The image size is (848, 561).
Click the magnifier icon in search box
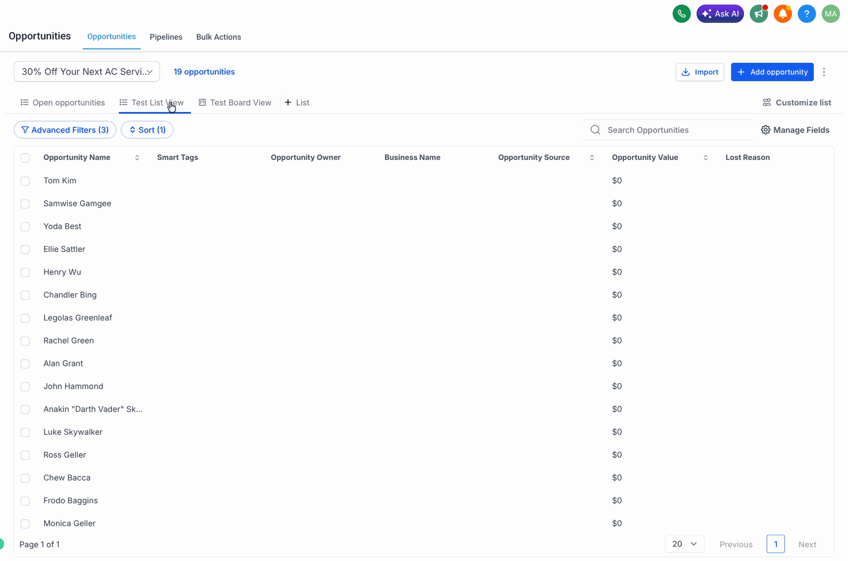tap(595, 130)
